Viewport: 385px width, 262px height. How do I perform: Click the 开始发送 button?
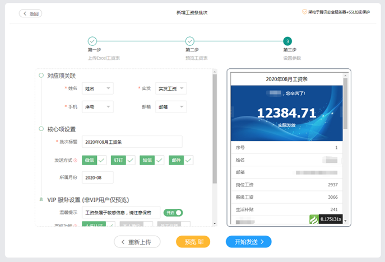(x=248, y=241)
